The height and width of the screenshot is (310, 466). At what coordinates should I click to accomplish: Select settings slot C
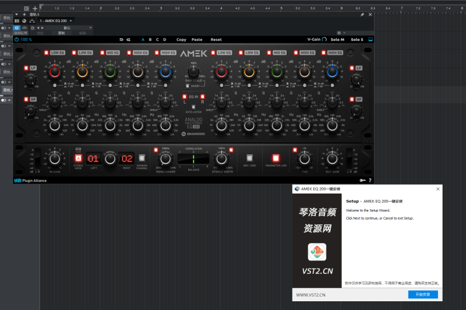157,40
